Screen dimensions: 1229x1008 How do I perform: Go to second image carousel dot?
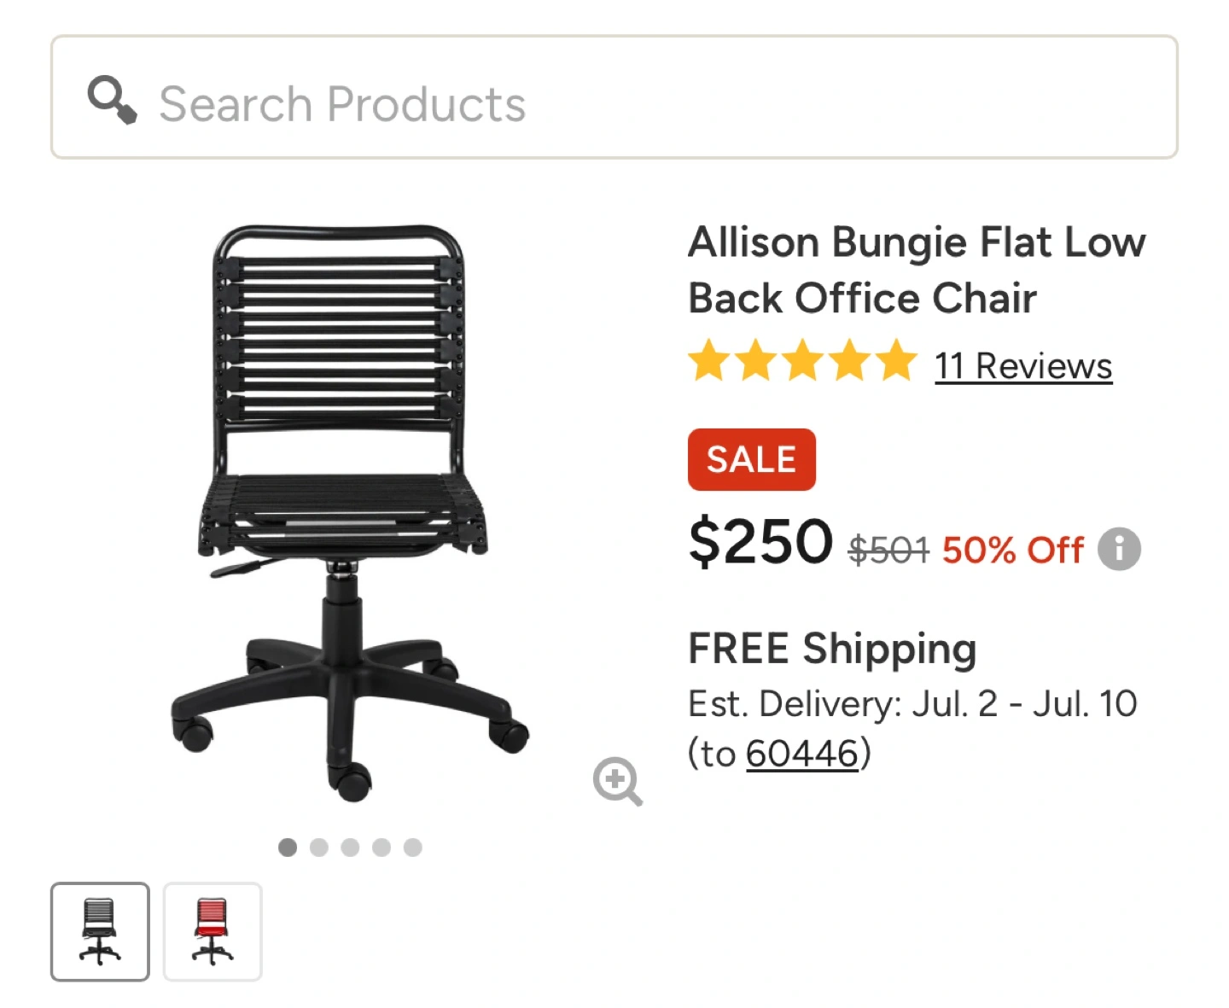(319, 847)
